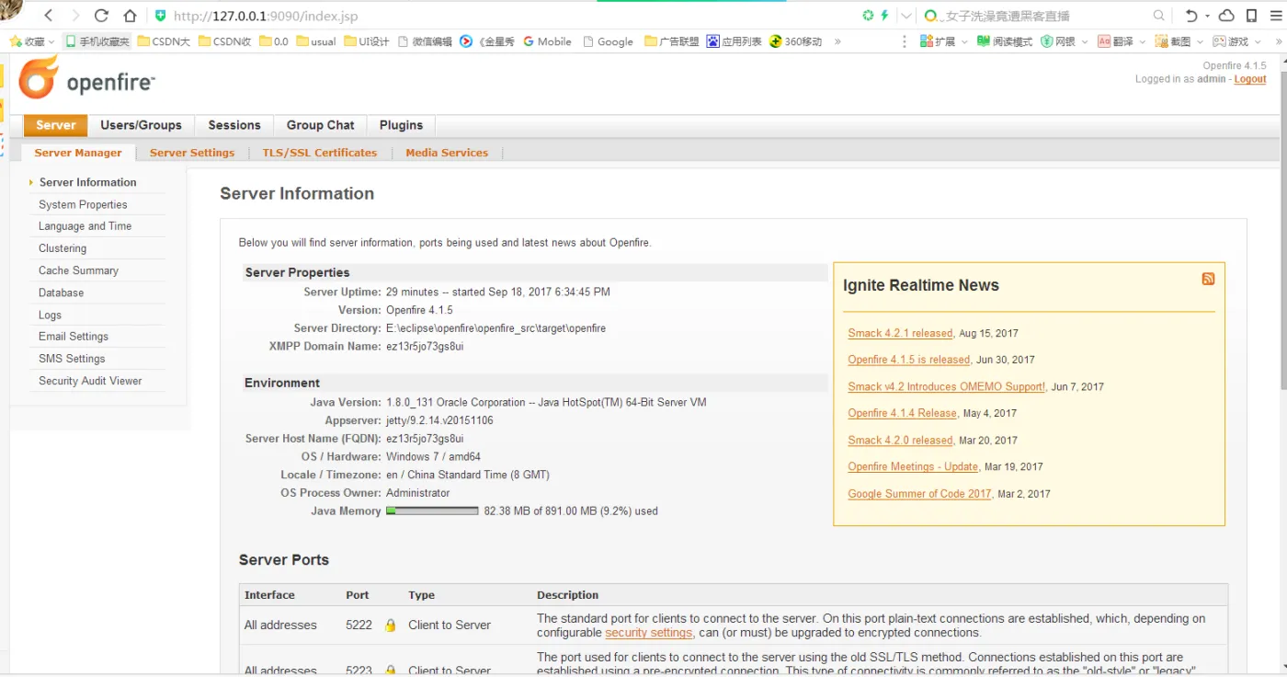The image size is (1287, 677).
Task: Log out via the Logout link
Action: 1250,79
